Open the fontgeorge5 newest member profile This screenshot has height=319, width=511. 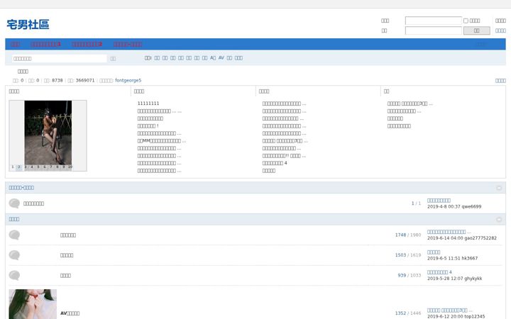(x=128, y=80)
